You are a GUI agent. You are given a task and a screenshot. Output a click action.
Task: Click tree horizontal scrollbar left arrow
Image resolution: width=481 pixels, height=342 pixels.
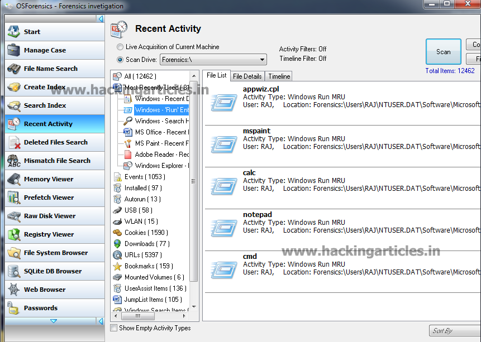point(116,316)
